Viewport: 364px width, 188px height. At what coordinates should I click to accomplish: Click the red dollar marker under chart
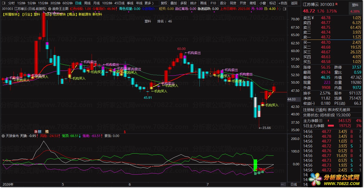[125, 132]
